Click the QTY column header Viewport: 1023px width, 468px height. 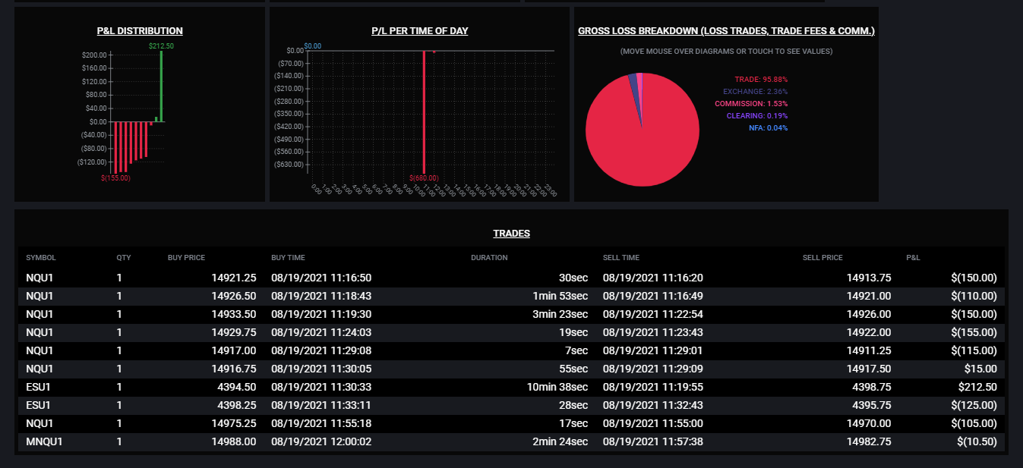124,258
